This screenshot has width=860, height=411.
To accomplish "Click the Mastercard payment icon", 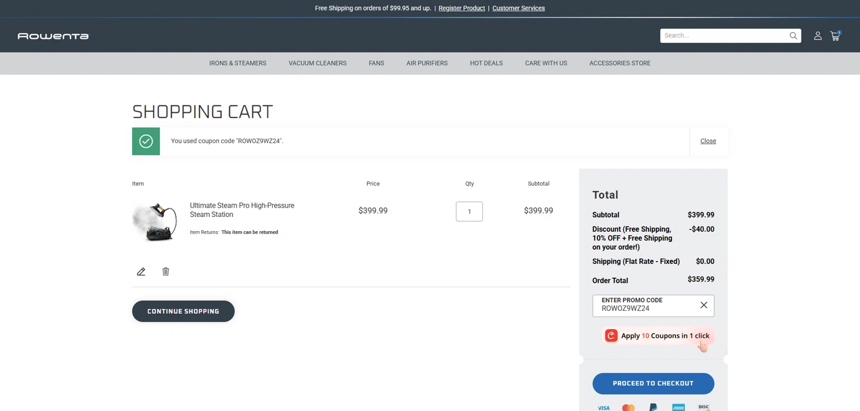I will (628, 408).
